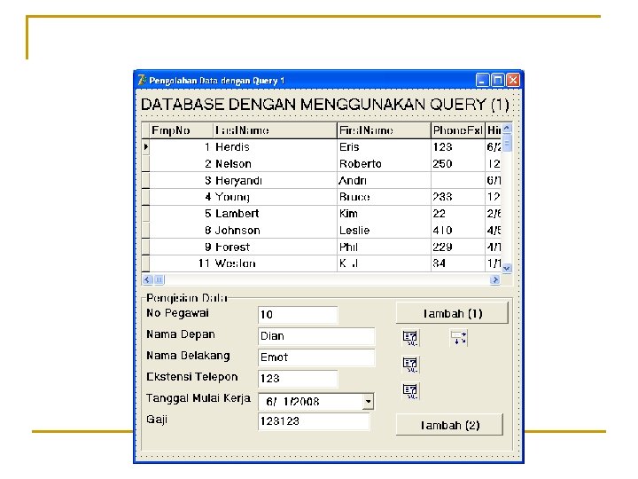The width and height of the screenshot is (638, 479).
Task: Click the grid's horizontal scrollbar right arrow
Action: click(495, 279)
